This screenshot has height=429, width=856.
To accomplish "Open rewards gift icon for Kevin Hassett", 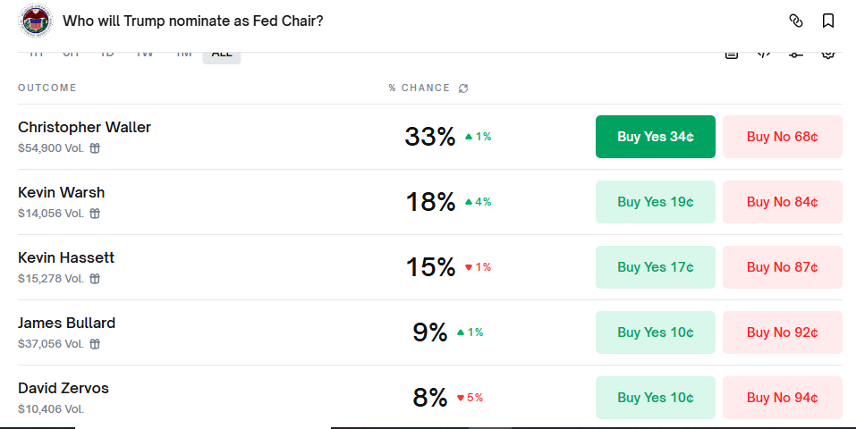I will 95,278.
